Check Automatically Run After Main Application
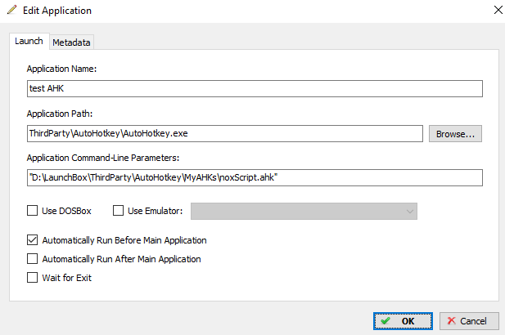This screenshot has height=335, width=505. point(32,259)
